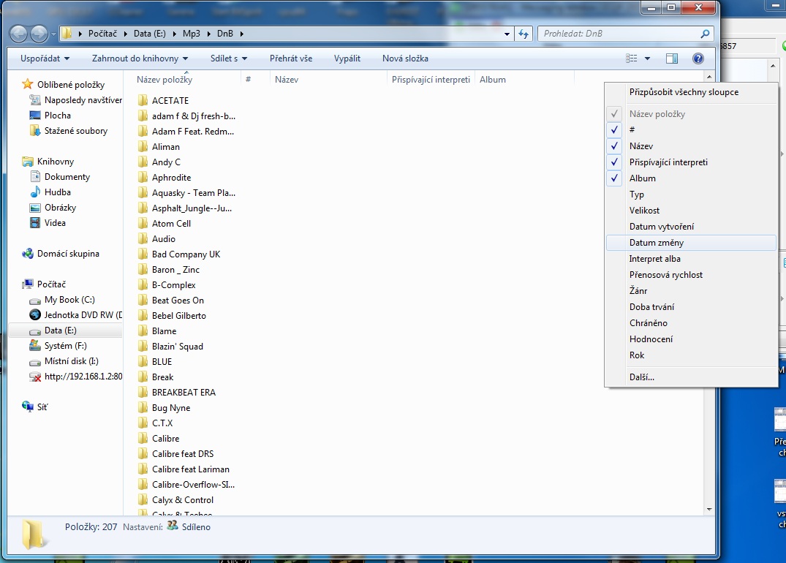
Task: Choose Interpret alba in column menu
Action: (692, 259)
